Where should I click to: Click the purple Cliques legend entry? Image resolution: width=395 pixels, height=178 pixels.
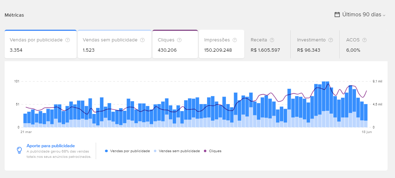click(213, 151)
